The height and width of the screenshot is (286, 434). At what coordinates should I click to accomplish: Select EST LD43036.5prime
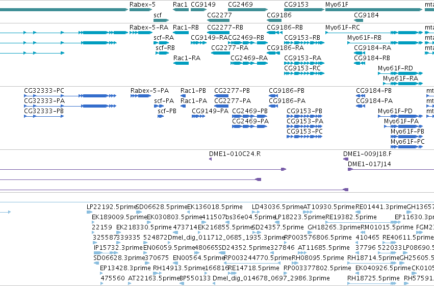pyautogui.click(x=277, y=207)
